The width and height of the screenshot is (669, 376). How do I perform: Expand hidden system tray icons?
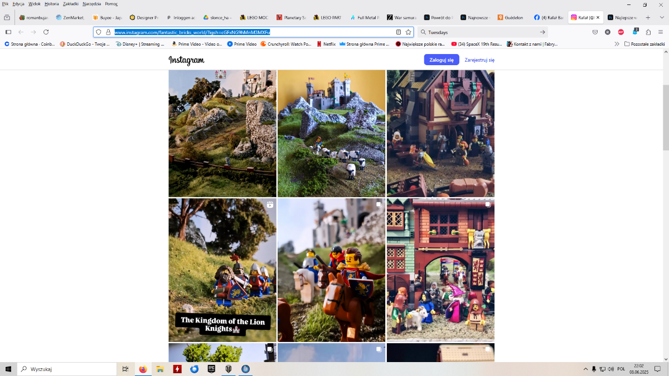(x=585, y=369)
